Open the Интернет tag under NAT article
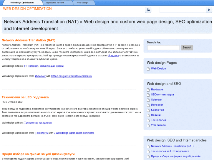Viewport: 214px width, 160px height. (x=33, y=66)
